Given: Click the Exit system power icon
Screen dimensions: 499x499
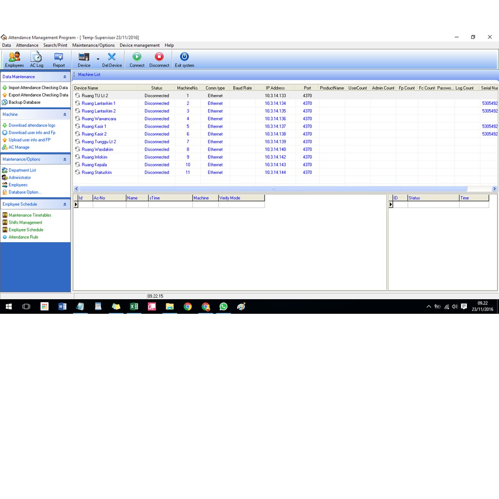Looking at the screenshot, I should point(184,57).
